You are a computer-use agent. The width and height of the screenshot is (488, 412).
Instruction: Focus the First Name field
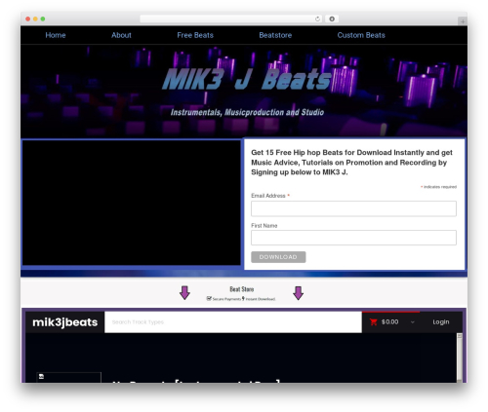353,238
